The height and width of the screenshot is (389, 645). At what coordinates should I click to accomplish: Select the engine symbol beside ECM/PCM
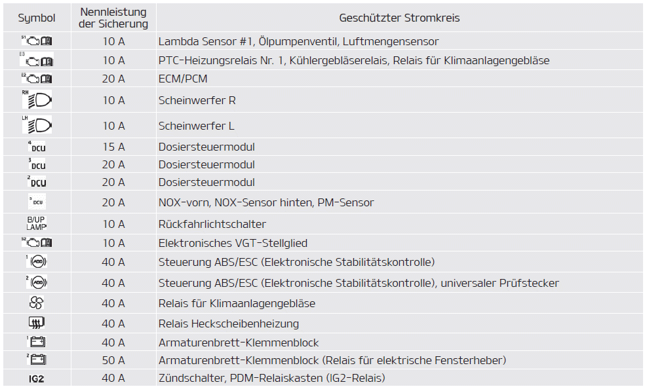[37, 79]
